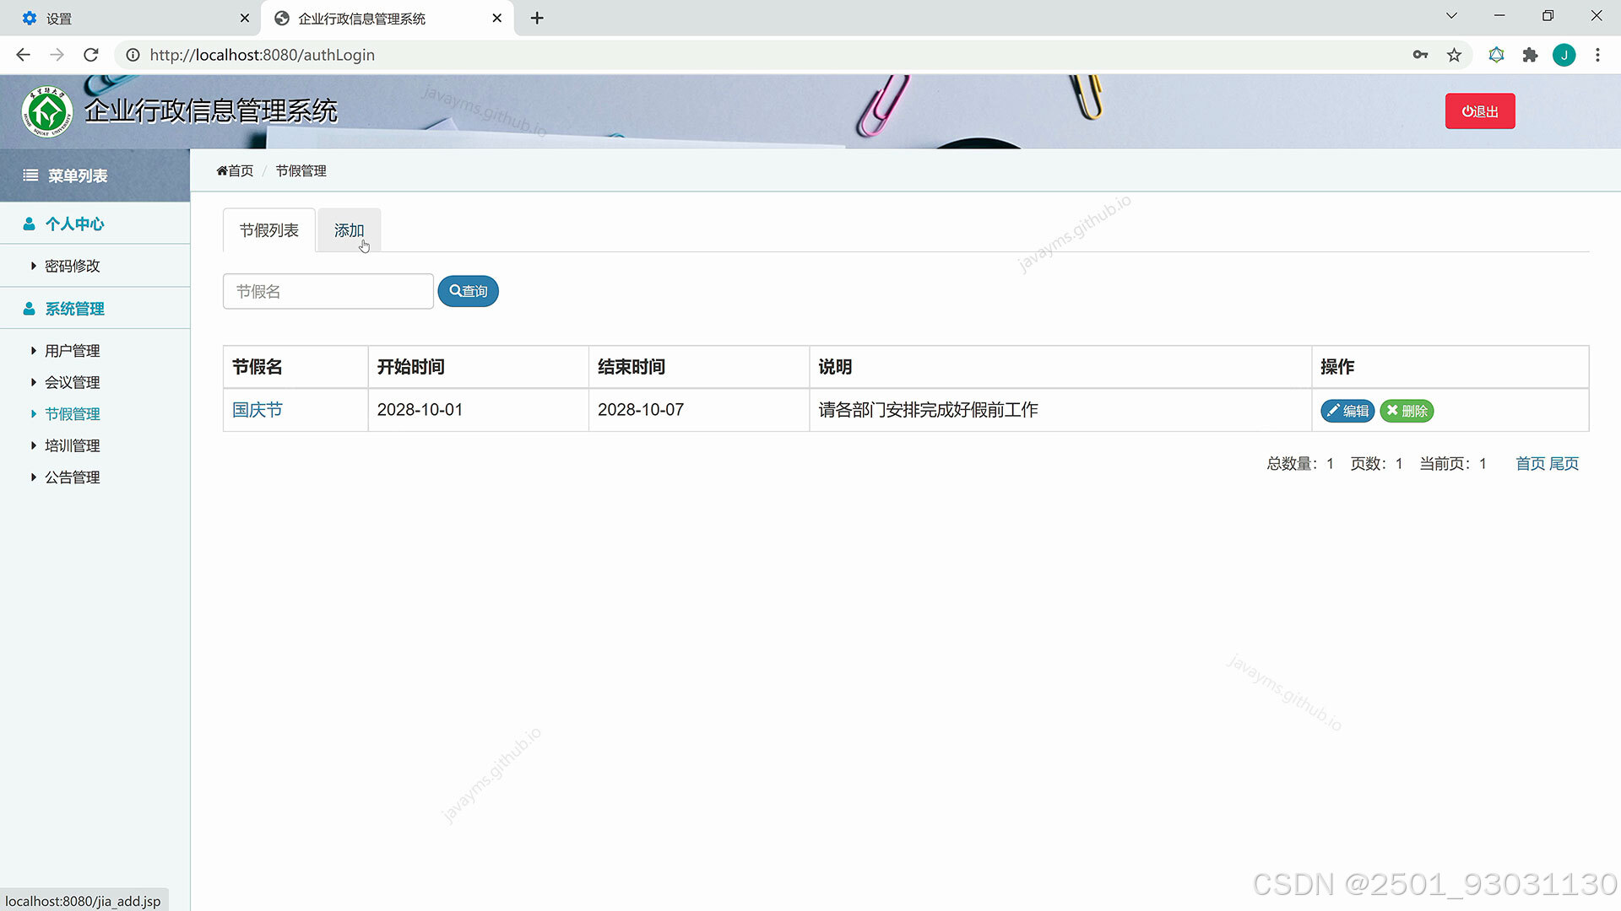Click the browser back arrow
The height and width of the screenshot is (911, 1621).
(23, 55)
